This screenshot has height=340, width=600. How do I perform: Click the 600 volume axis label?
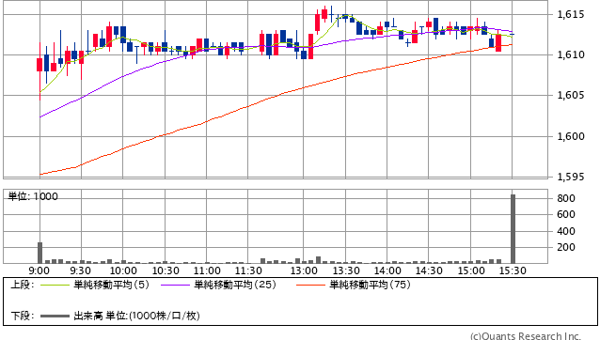[x=566, y=214]
